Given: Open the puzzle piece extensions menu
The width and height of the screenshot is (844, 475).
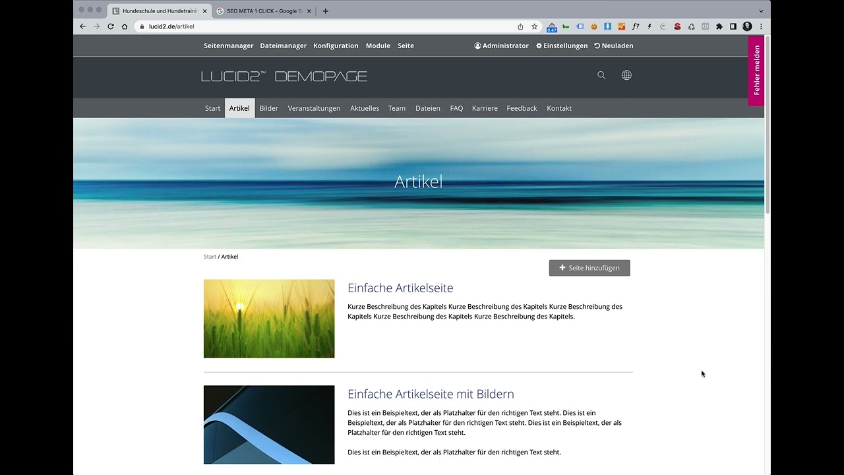Looking at the screenshot, I should point(719,26).
